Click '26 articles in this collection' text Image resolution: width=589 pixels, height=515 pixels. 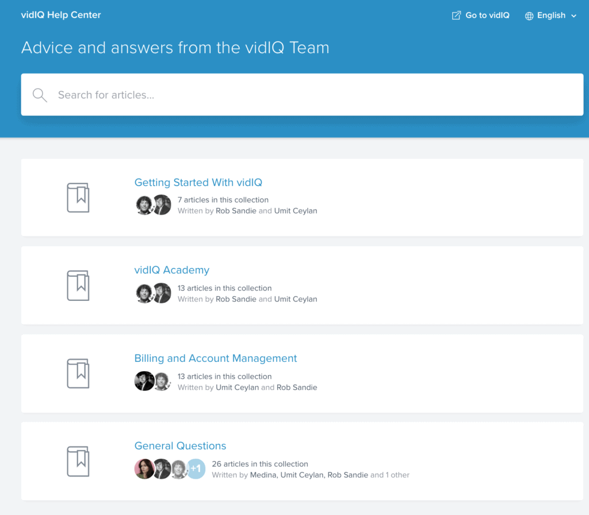[260, 464]
